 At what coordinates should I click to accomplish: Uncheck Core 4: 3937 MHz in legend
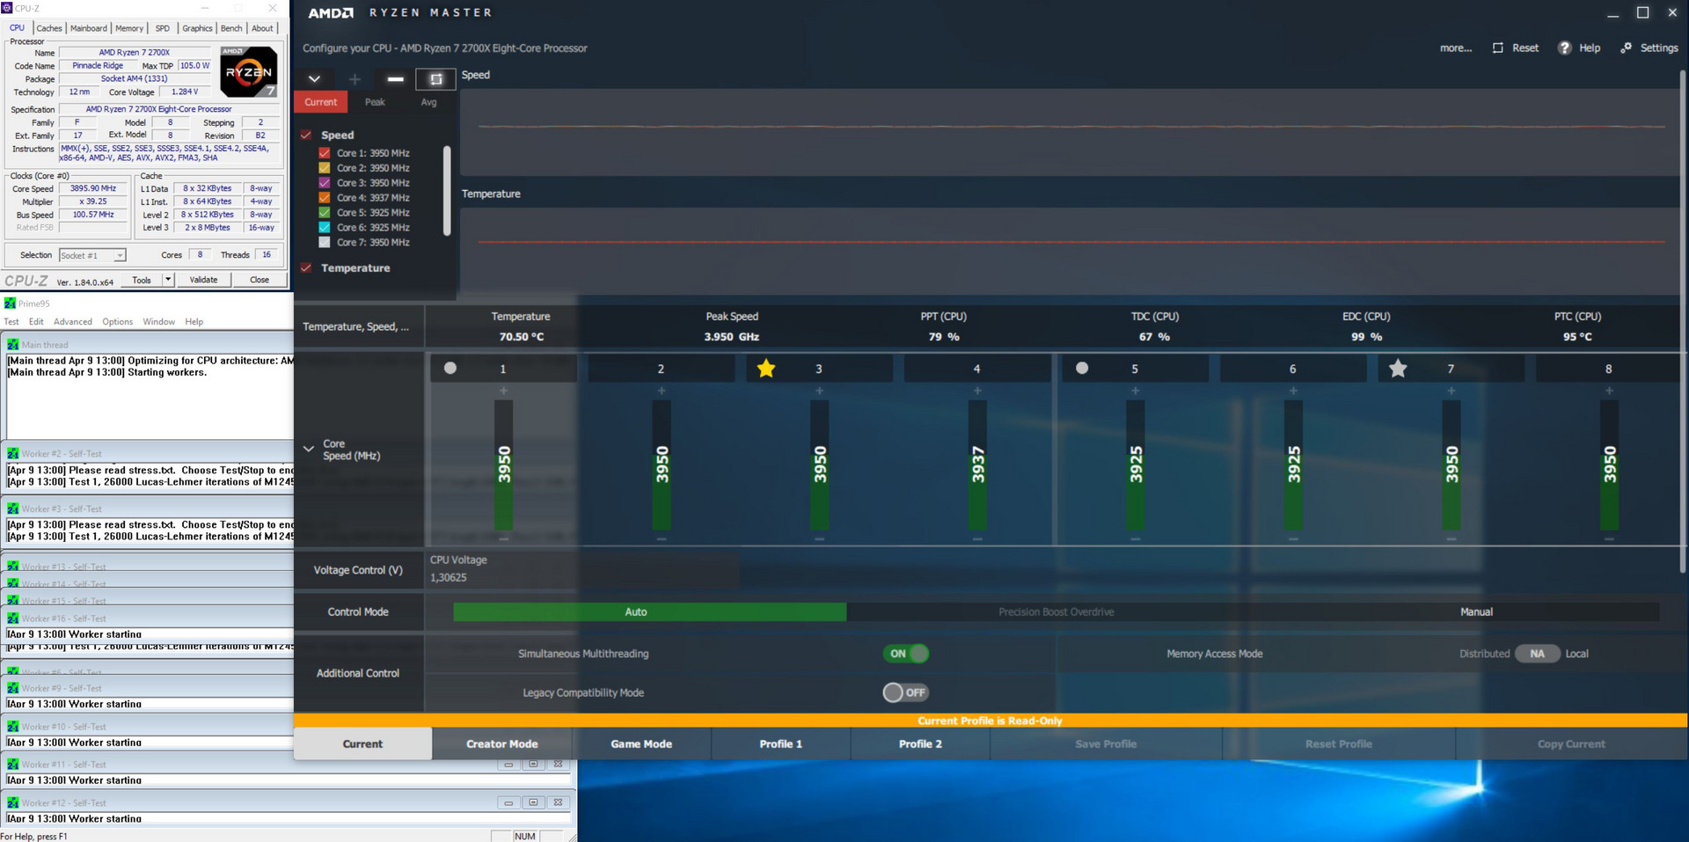(325, 198)
